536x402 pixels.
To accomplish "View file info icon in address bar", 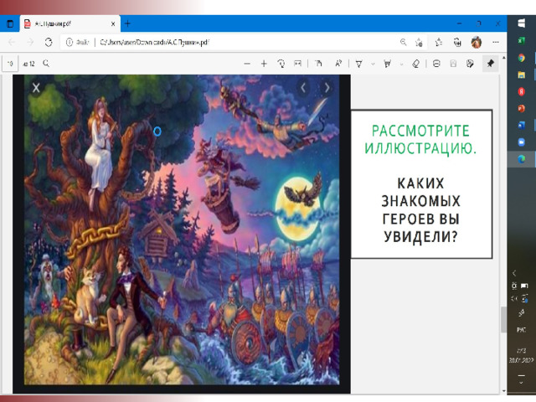I will click(70, 42).
